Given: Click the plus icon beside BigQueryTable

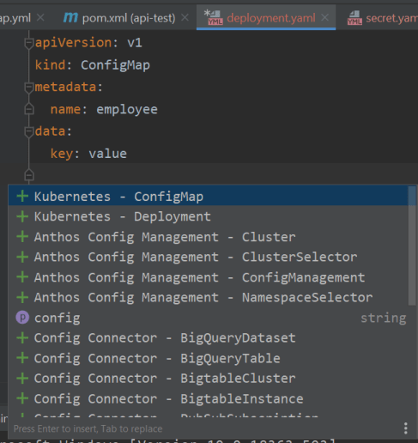Looking at the screenshot, I should click(x=22, y=358).
